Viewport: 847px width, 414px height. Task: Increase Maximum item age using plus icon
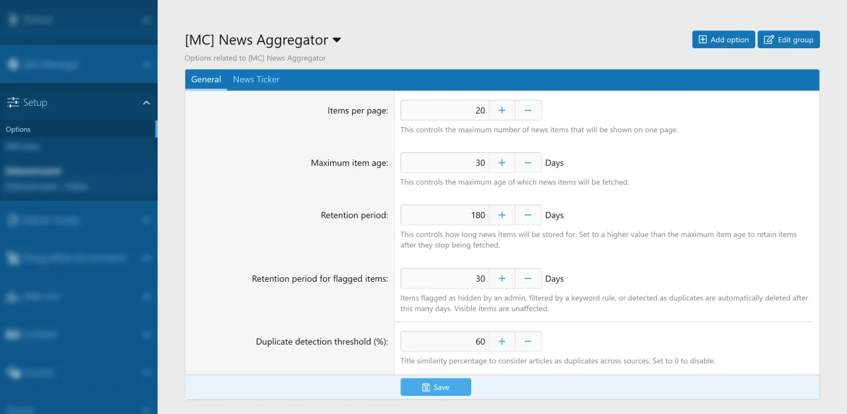point(502,163)
